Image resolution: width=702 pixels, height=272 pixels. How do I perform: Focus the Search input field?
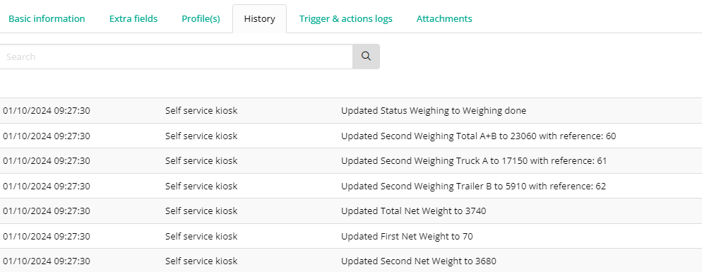(x=176, y=57)
